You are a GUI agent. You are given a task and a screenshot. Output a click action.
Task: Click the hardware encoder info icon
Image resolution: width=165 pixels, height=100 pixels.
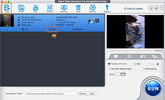click(x=158, y=64)
